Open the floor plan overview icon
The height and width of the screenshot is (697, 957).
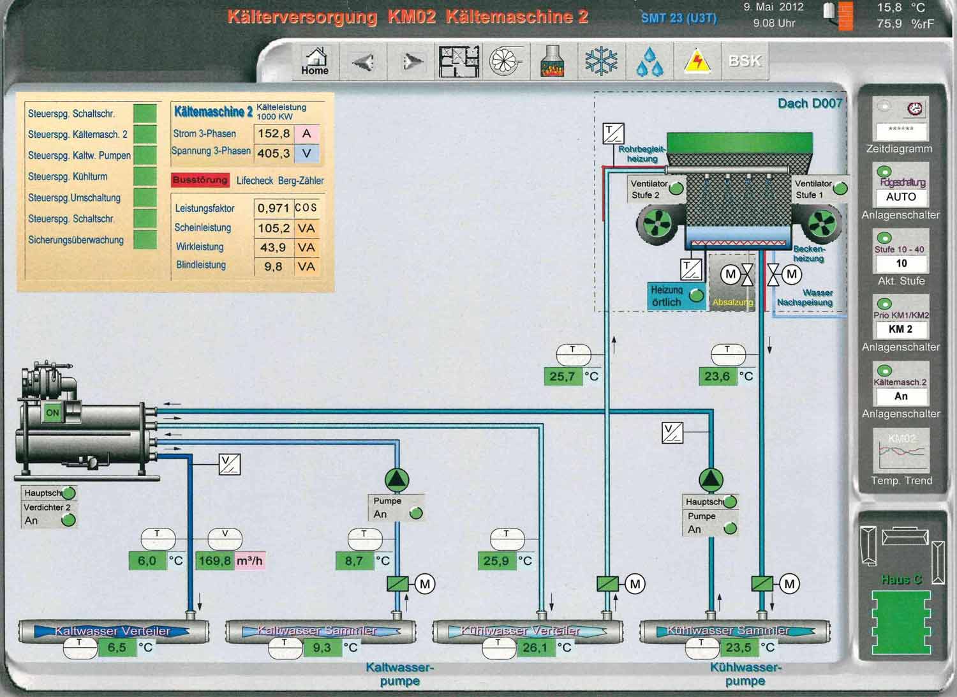pyautogui.click(x=459, y=62)
